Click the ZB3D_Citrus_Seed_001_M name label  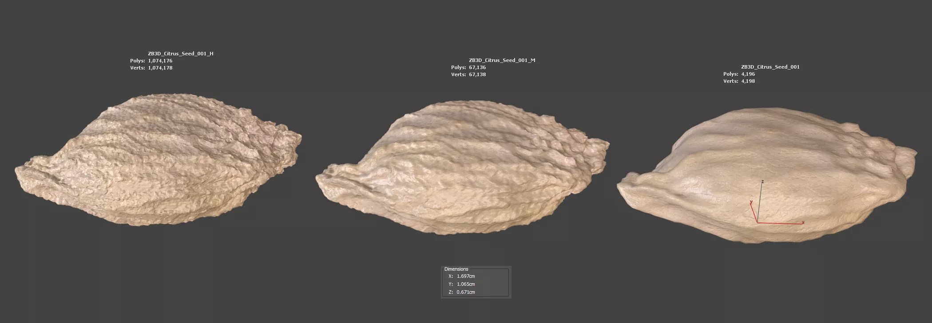[x=502, y=60]
